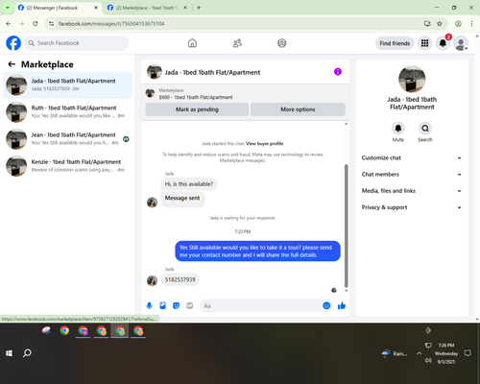
Task: Bookmark this page with the star icon
Action: click(x=440, y=23)
